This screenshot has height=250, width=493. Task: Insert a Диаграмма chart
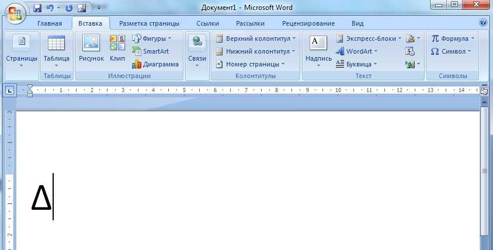click(x=155, y=64)
